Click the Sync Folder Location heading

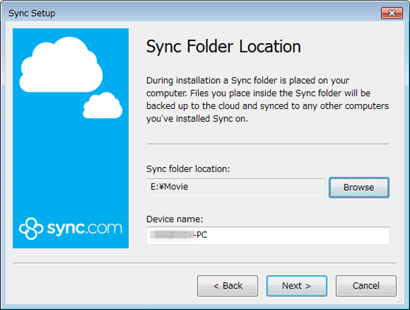223,46
